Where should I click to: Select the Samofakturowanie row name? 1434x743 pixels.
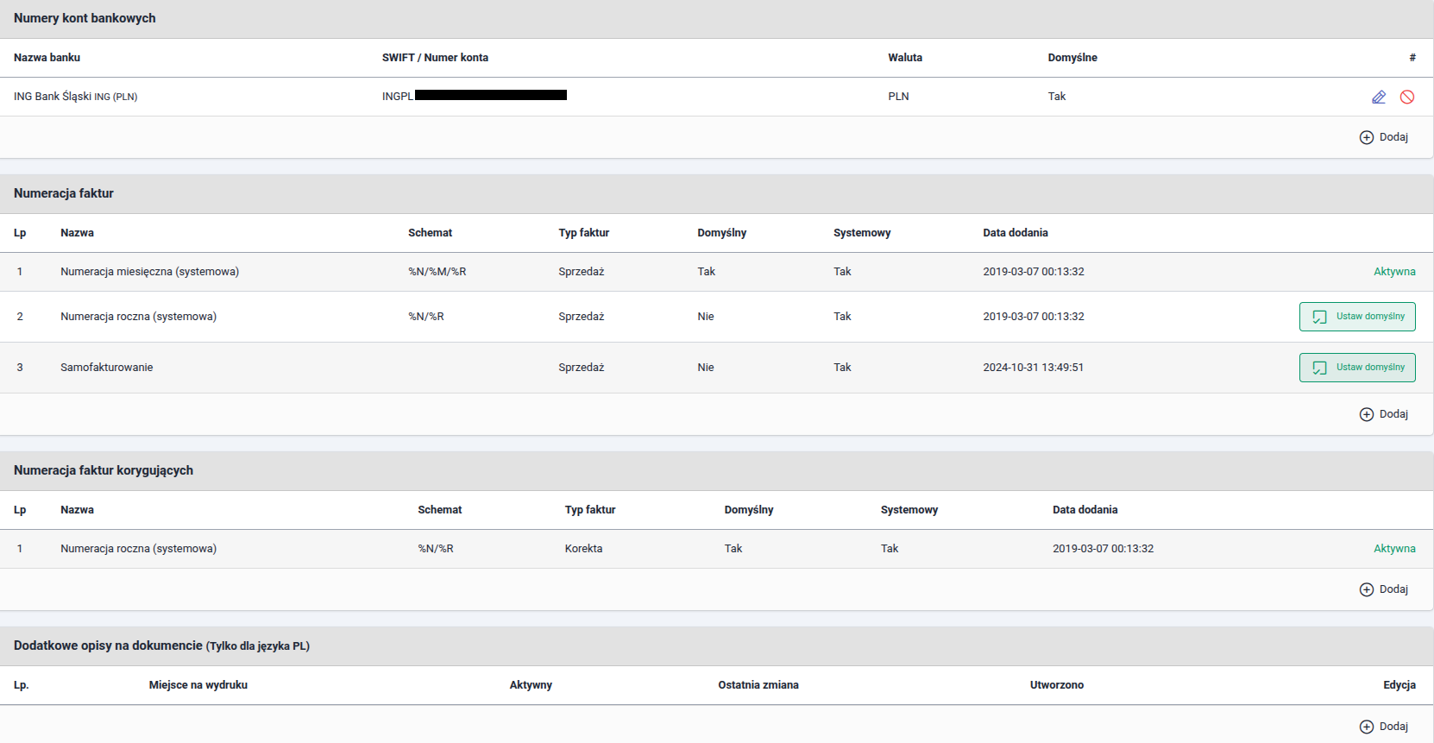tap(106, 368)
